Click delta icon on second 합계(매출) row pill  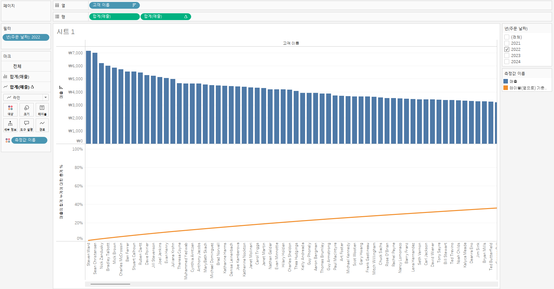click(186, 17)
